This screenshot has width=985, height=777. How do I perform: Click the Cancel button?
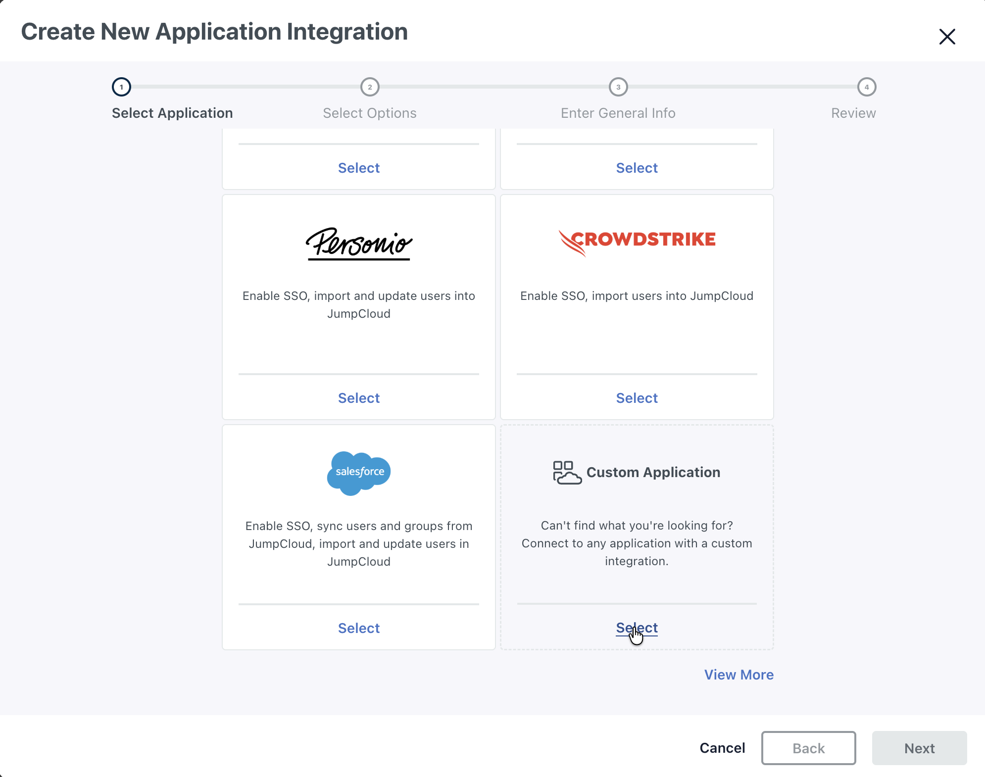tap(722, 748)
